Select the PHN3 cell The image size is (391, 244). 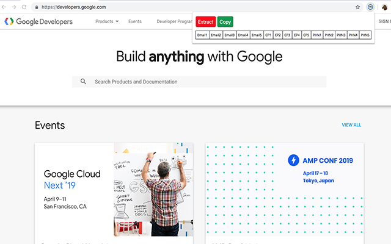(341, 35)
